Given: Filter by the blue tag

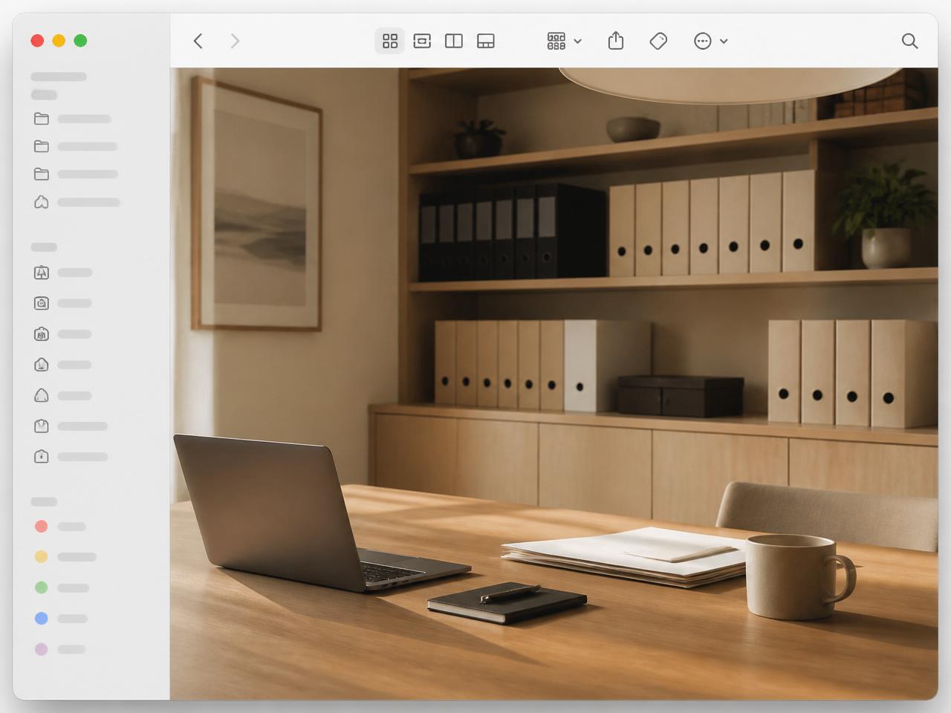Looking at the screenshot, I should pyautogui.click(x=61, y=618).
